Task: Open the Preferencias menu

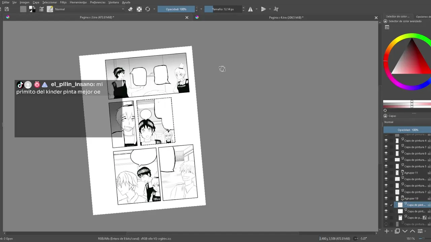Action: (98, 2)
